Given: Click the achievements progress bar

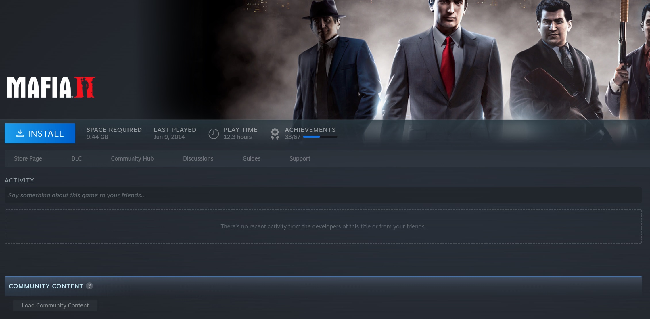Looking at the screenshot, I should point(320,137).
